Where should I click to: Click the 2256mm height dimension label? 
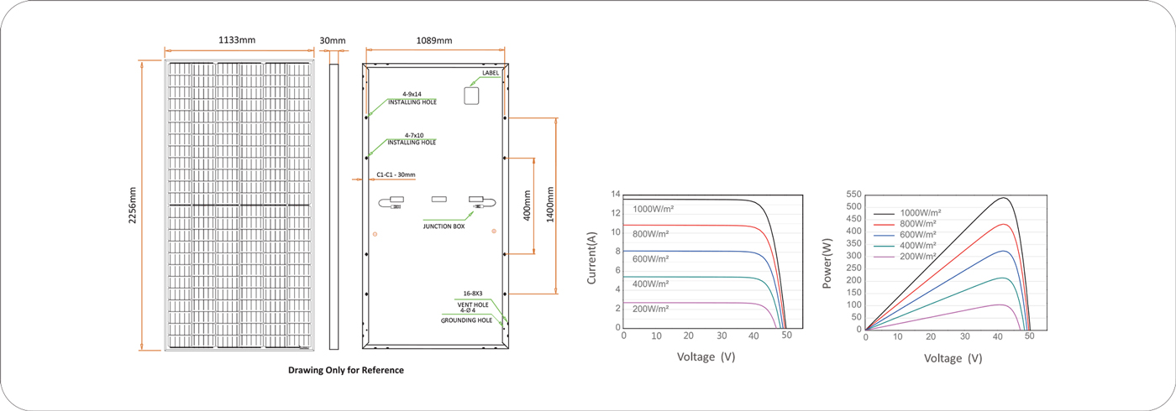(x=133, y=205)
